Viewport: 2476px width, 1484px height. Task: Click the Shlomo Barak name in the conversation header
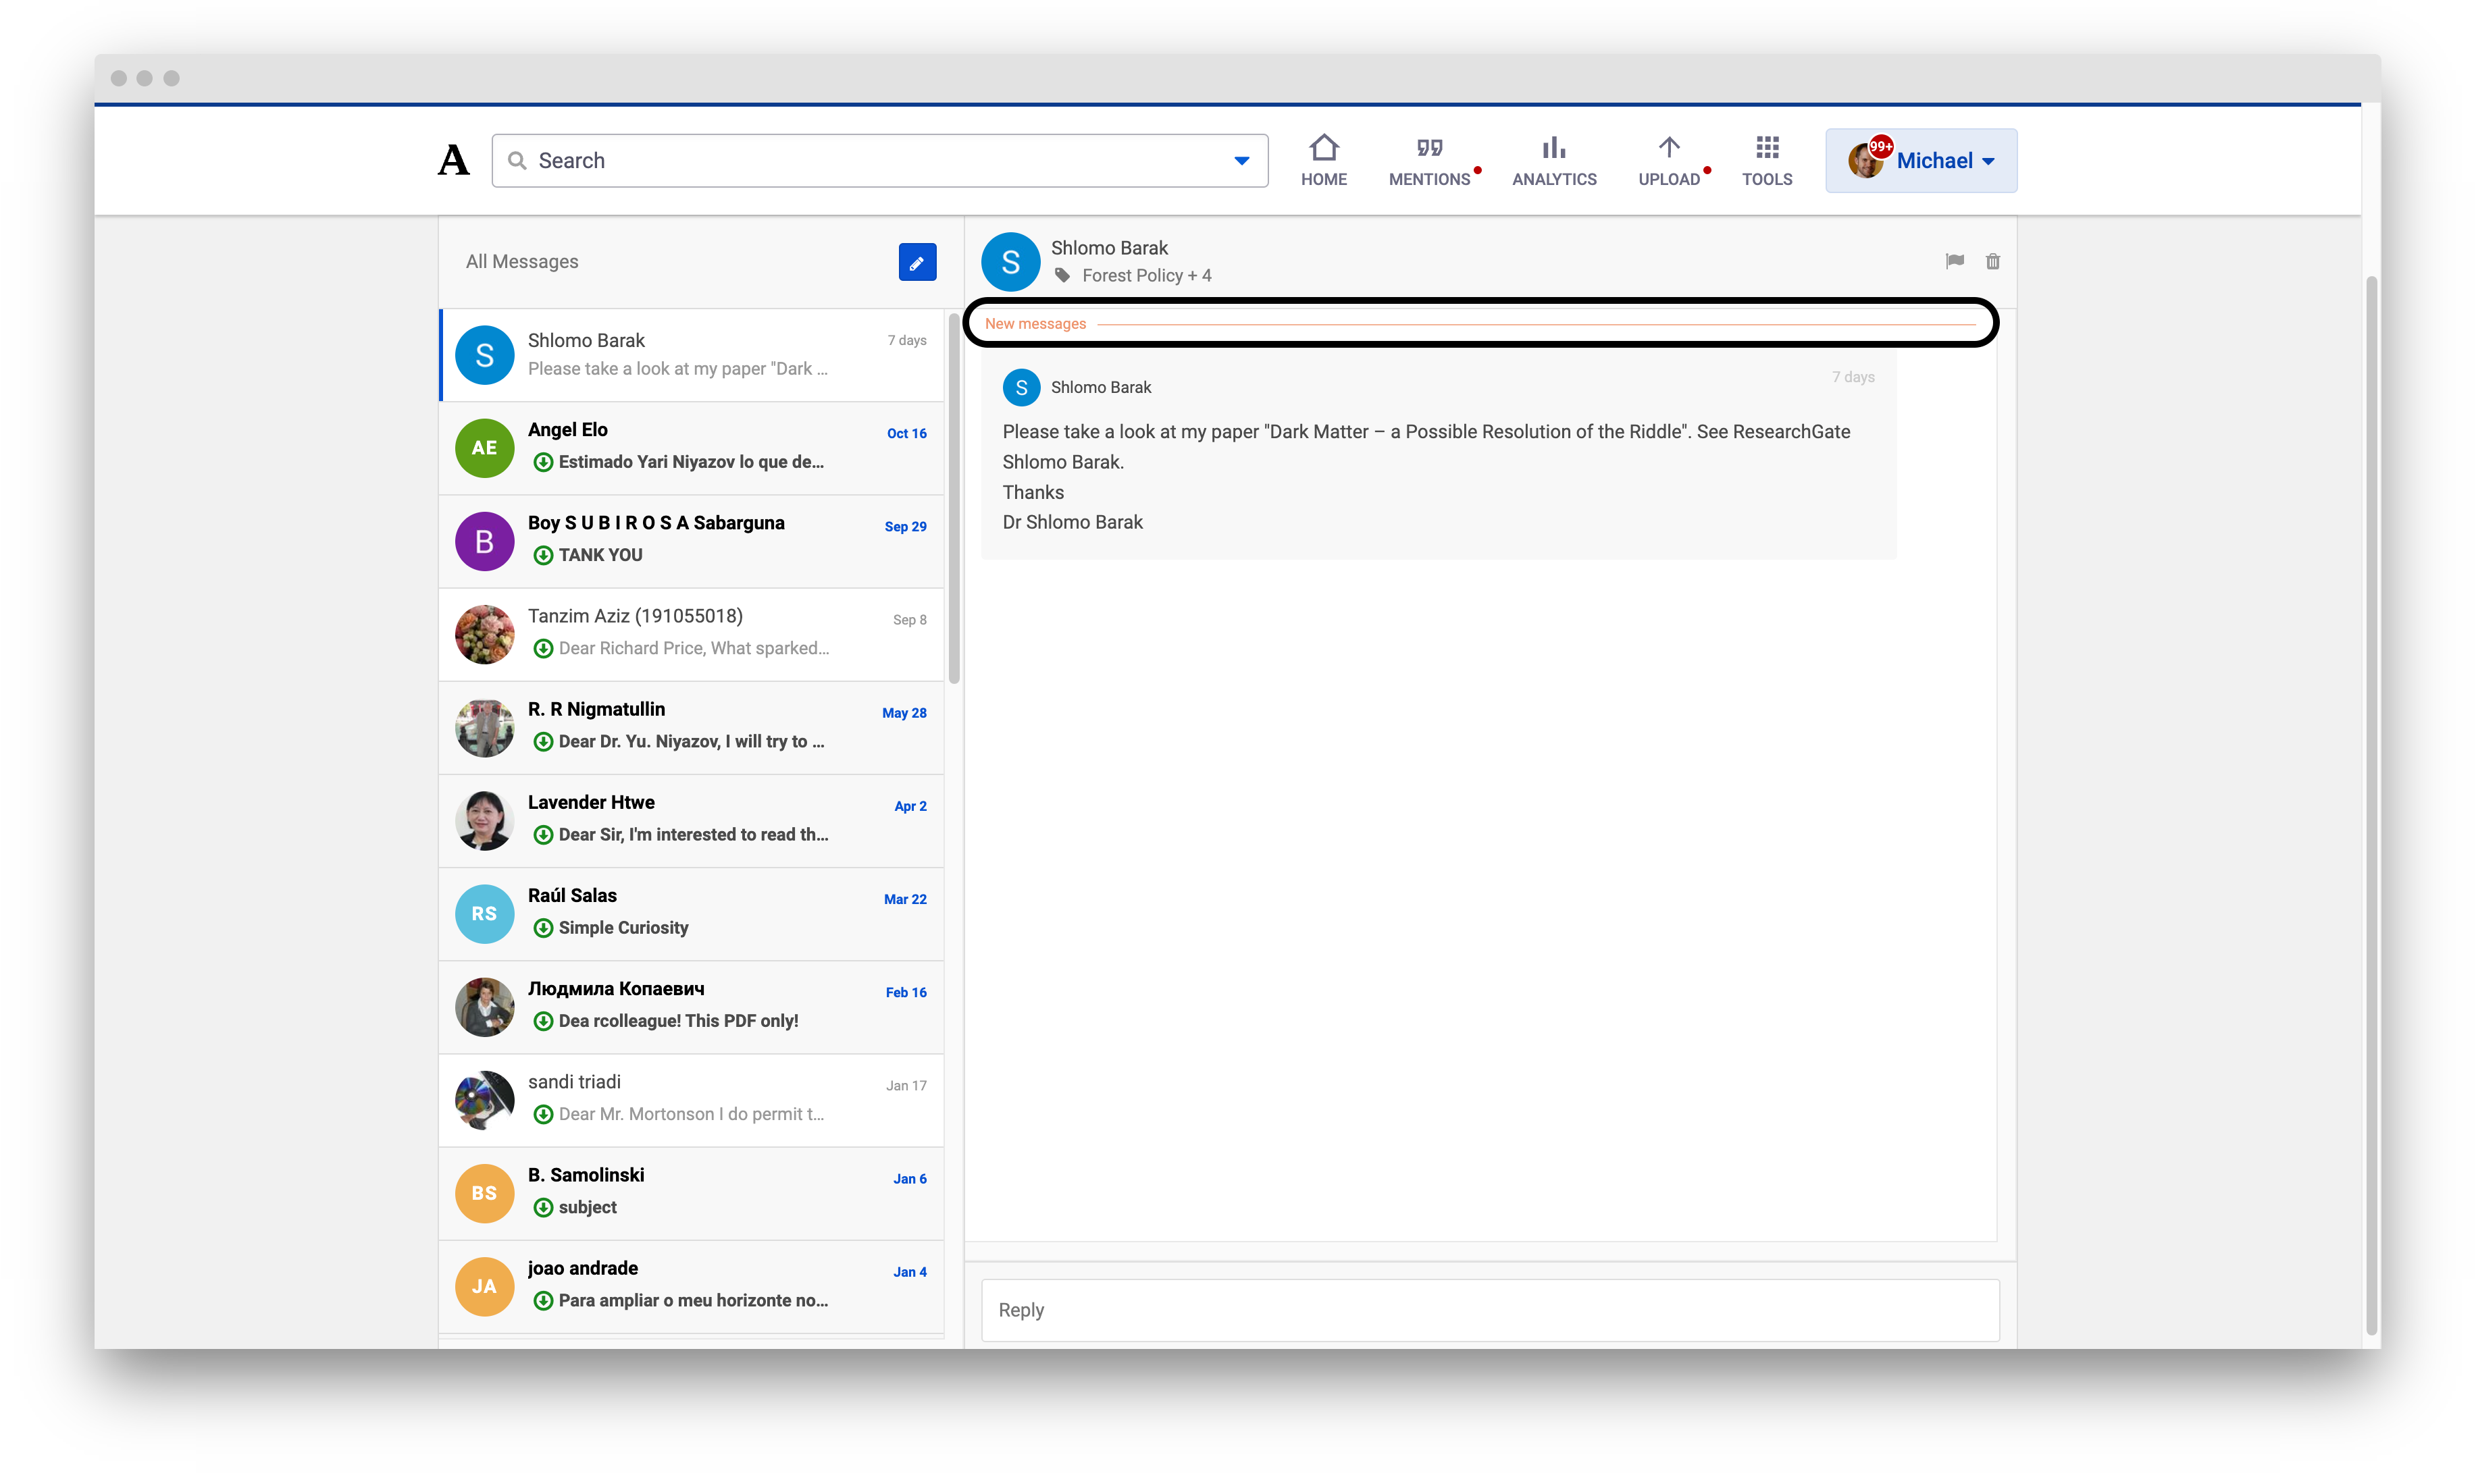(x=1108, y=248)
